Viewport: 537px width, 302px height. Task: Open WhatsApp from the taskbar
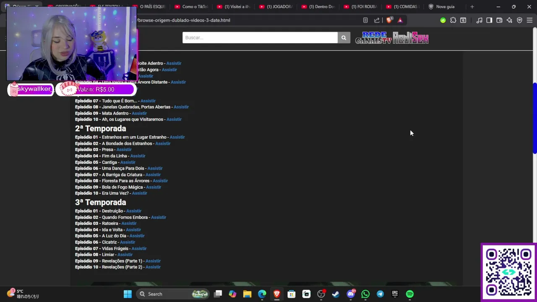tap(365, 294)
